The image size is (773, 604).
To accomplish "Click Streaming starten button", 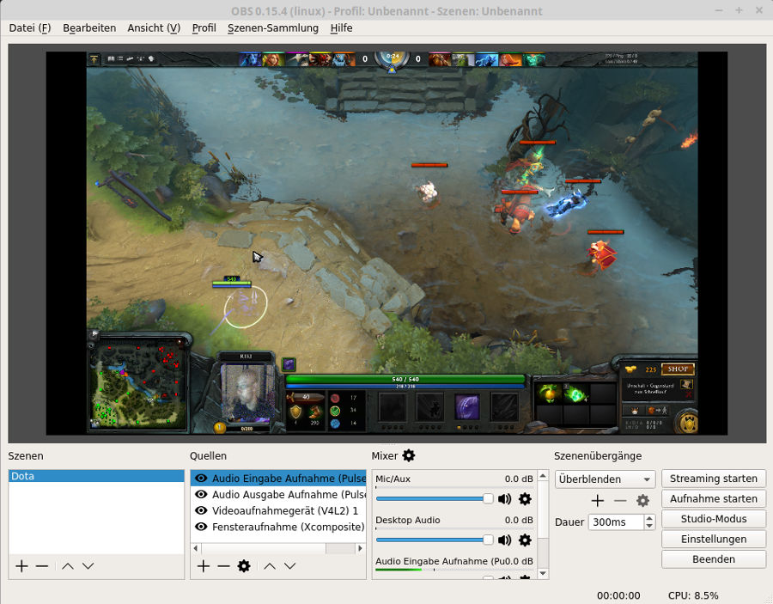I will (714, 479).
